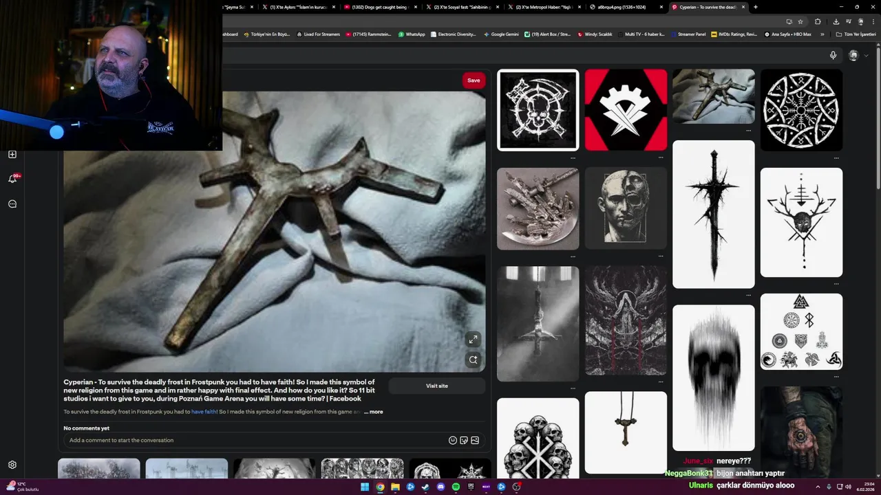
Task: Open Steam from the taskbar
Action: 425,487
